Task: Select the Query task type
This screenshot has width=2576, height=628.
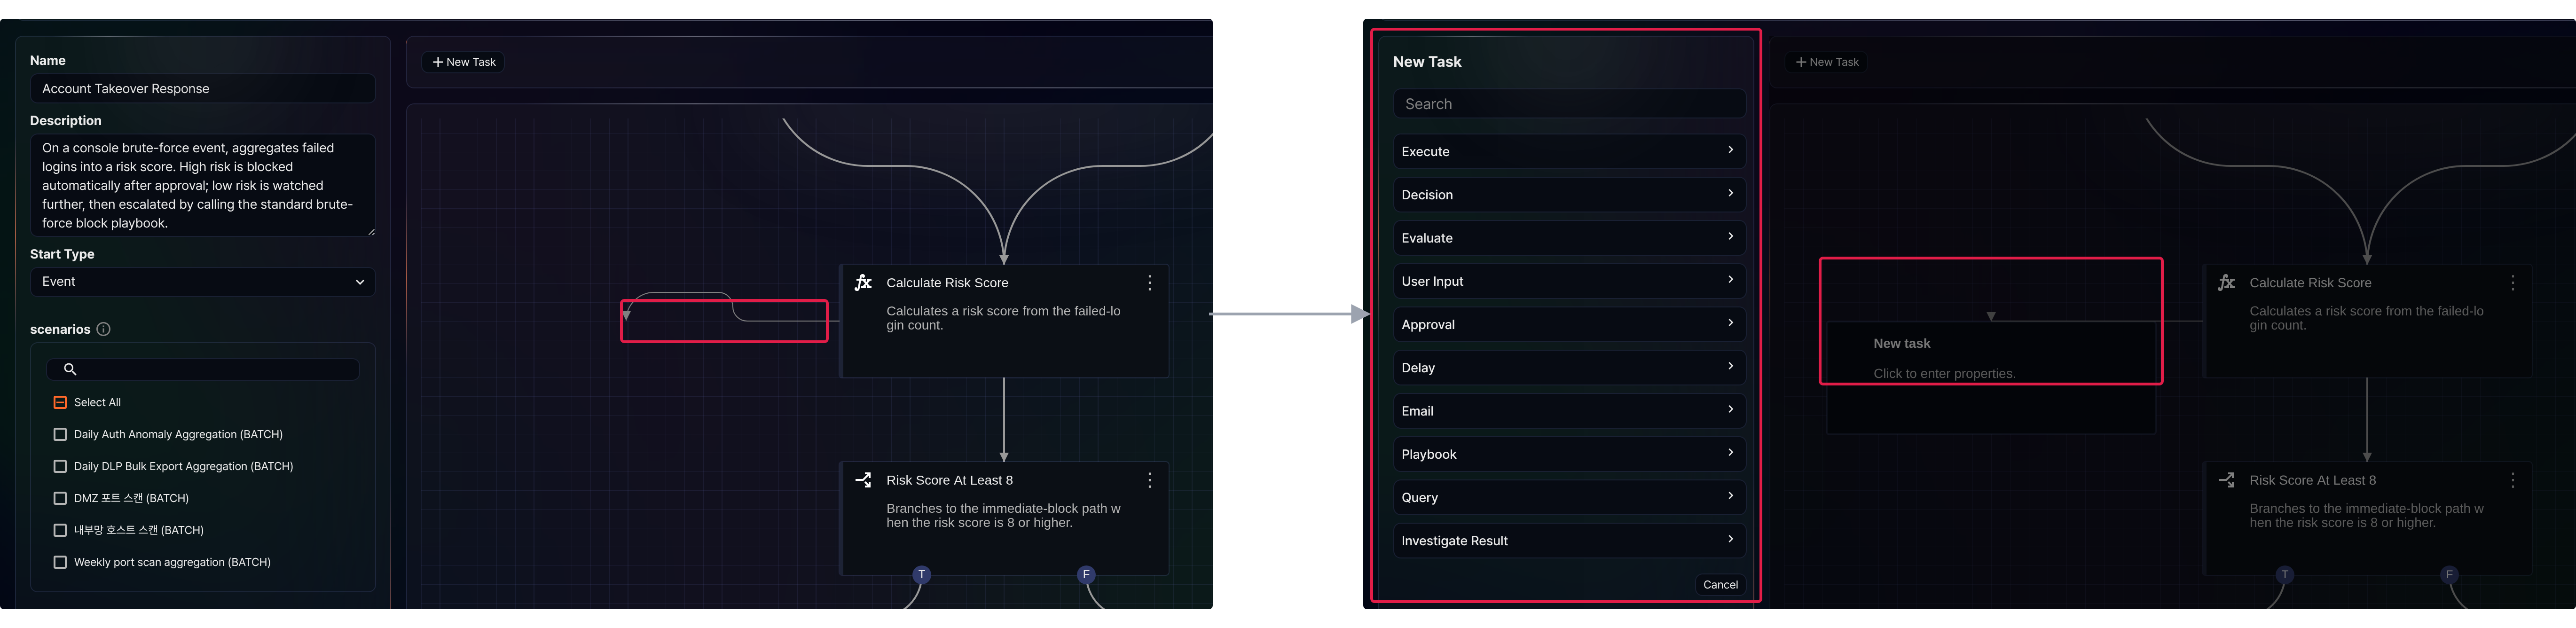Action: point(1569,497)
